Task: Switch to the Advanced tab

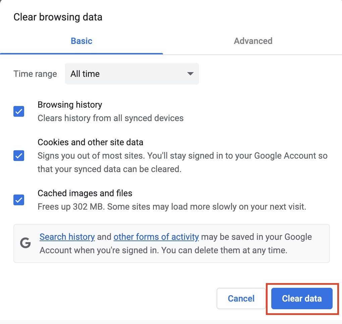Action: (x=253, y=41)
